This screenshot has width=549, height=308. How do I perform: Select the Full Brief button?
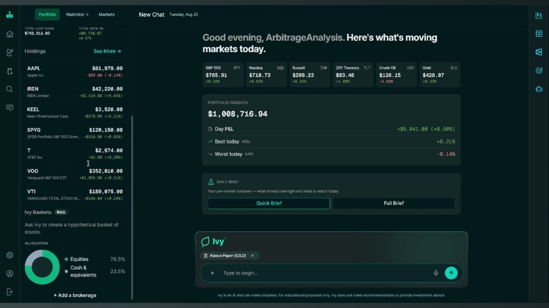pyautogui.click(x=394, y=203)
